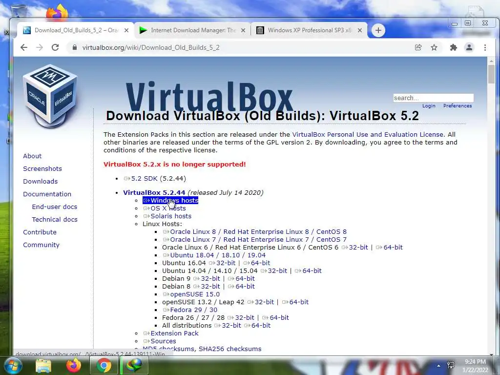Viewport: 500px width, 375px height.
Task: Open the Chrome profile avatar
Action: (469, 47)
